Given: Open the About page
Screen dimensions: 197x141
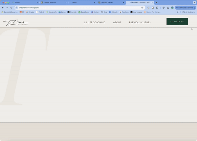Looking at the screenshot, I should click(x=117, y=22).
